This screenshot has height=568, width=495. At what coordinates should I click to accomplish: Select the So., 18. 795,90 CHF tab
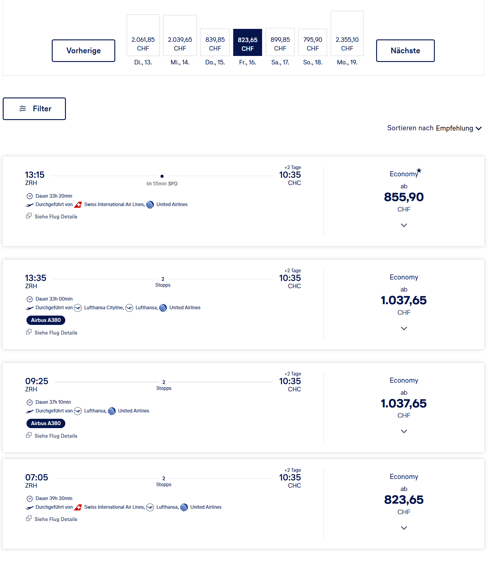click(312, 43)
